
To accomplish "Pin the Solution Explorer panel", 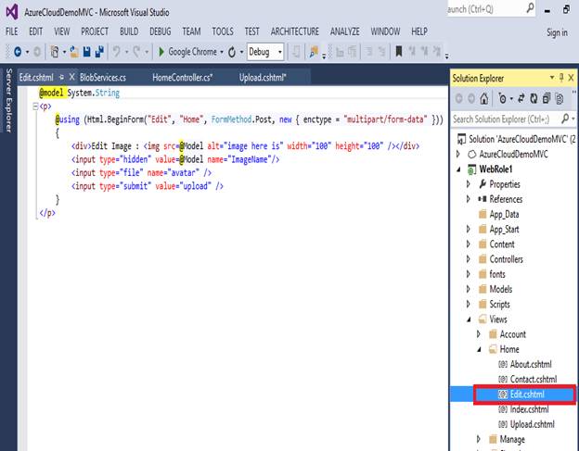I will point(562,78).
